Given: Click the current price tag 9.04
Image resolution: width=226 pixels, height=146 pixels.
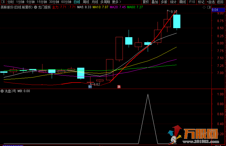Looking at the screenshot, I should pyautogui.click(x=218, y=10).
